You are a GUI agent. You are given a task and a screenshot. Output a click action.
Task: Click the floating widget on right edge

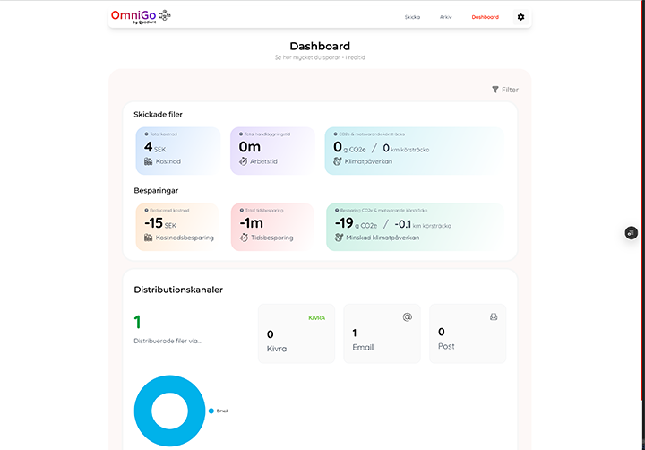pyautogui.click(x=631, y=233)
